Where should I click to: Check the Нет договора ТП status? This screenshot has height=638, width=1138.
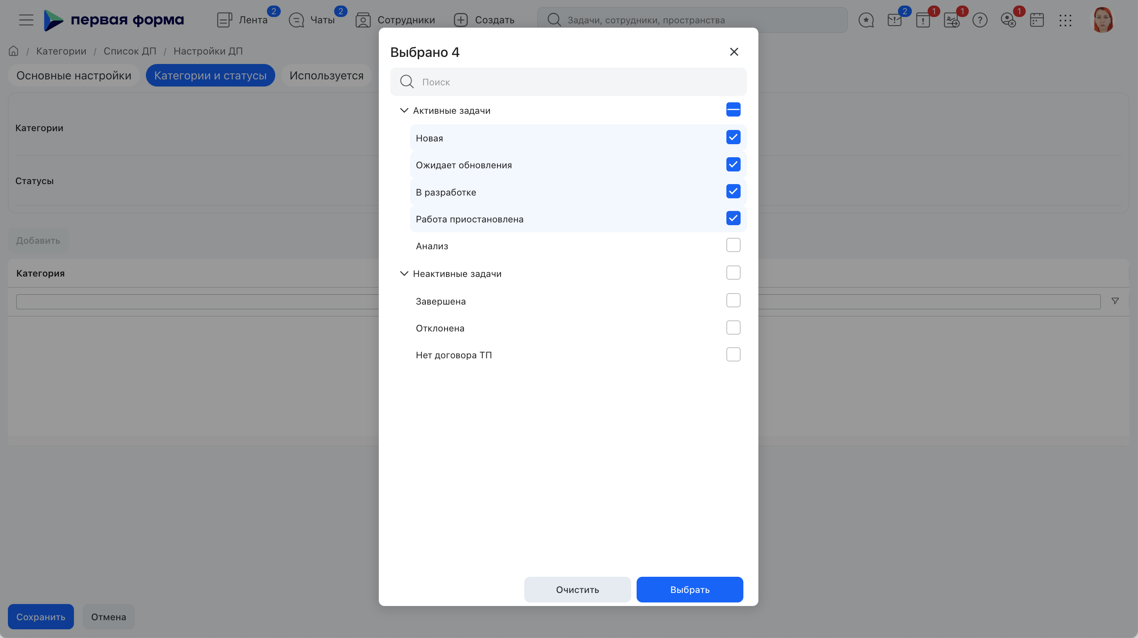tap(733, 354)
